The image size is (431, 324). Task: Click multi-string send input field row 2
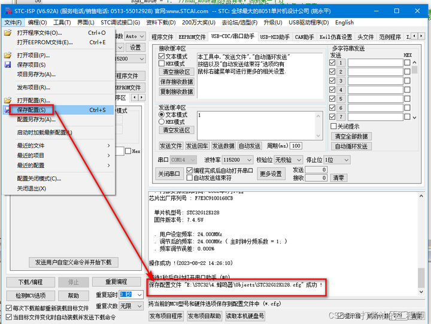(375, 72)
